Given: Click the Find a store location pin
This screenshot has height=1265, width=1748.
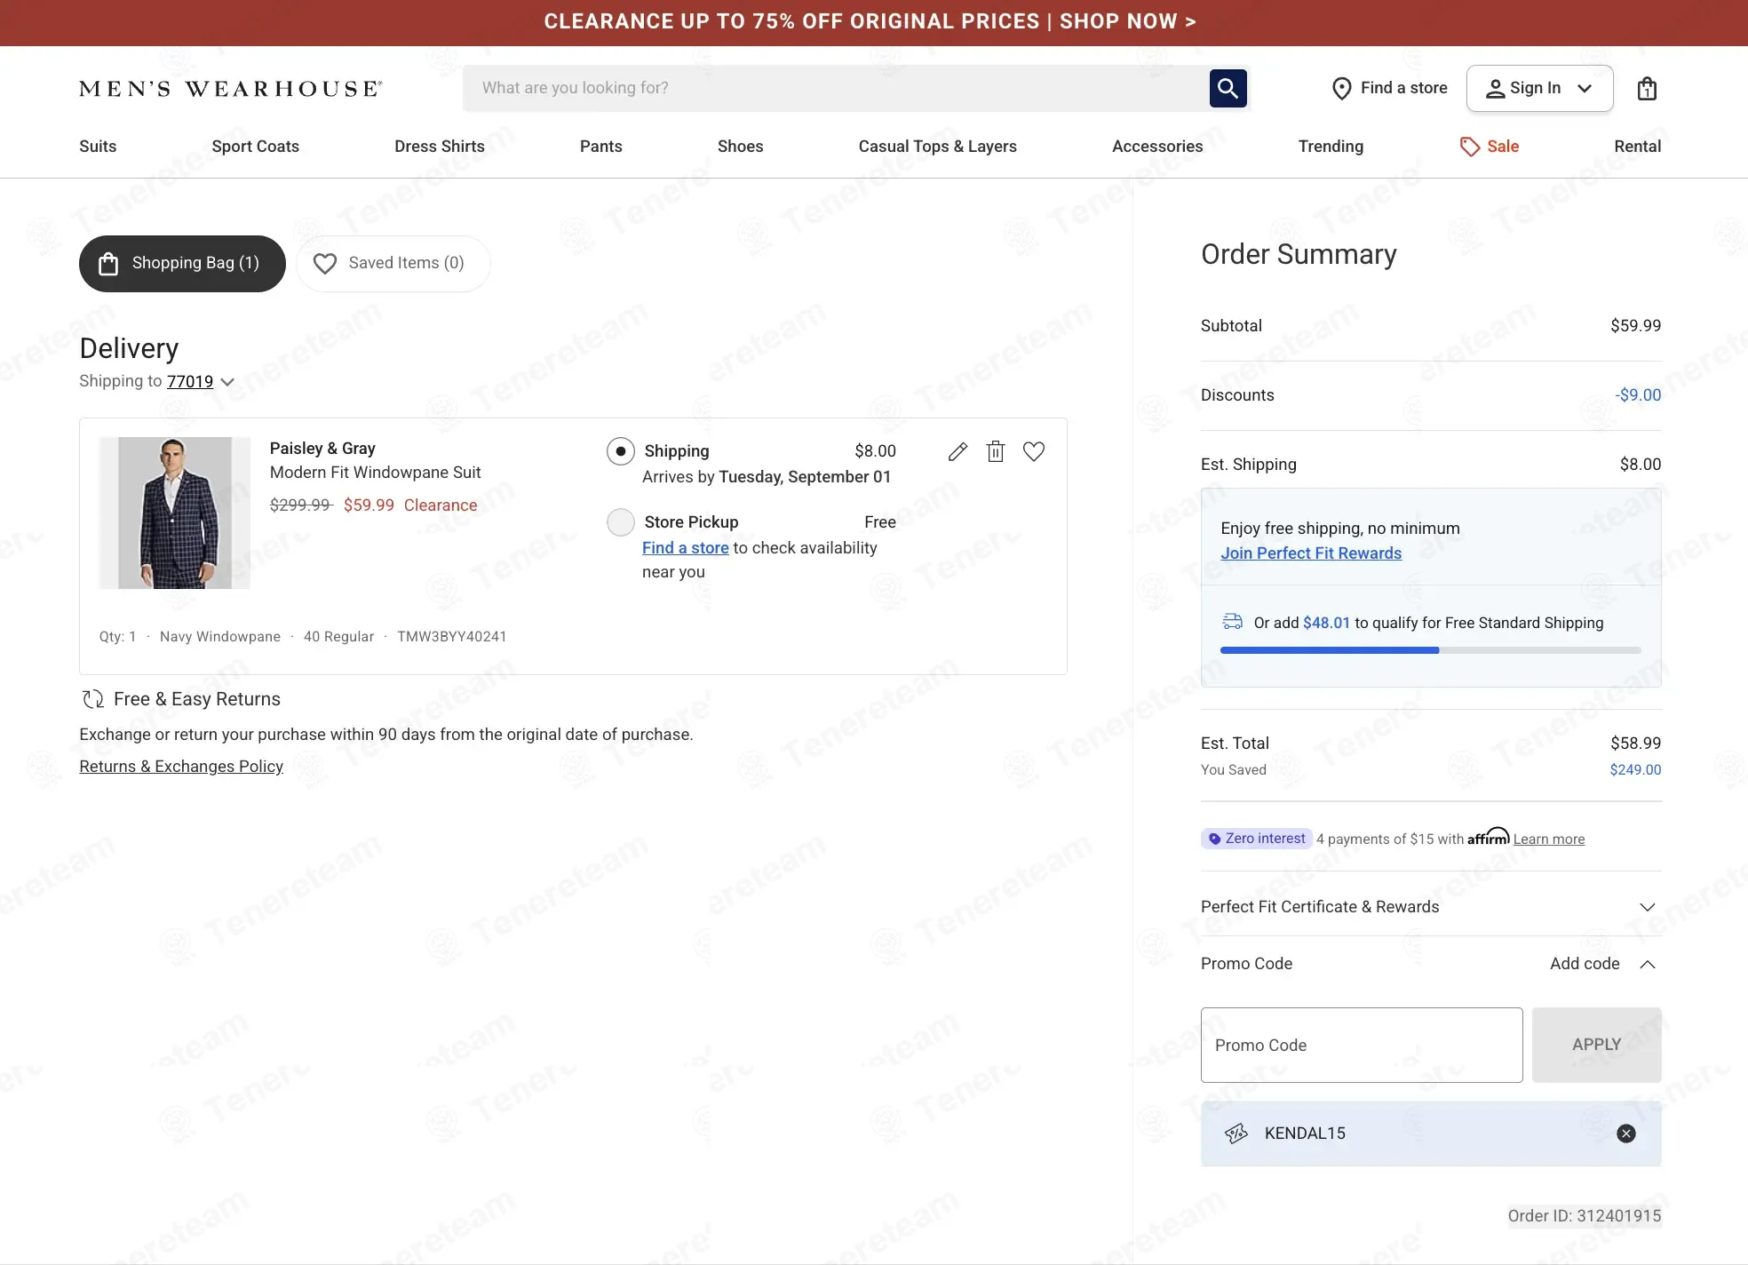Looking at the screenshot, I should pyautogui.click(x=1341, y=88).
